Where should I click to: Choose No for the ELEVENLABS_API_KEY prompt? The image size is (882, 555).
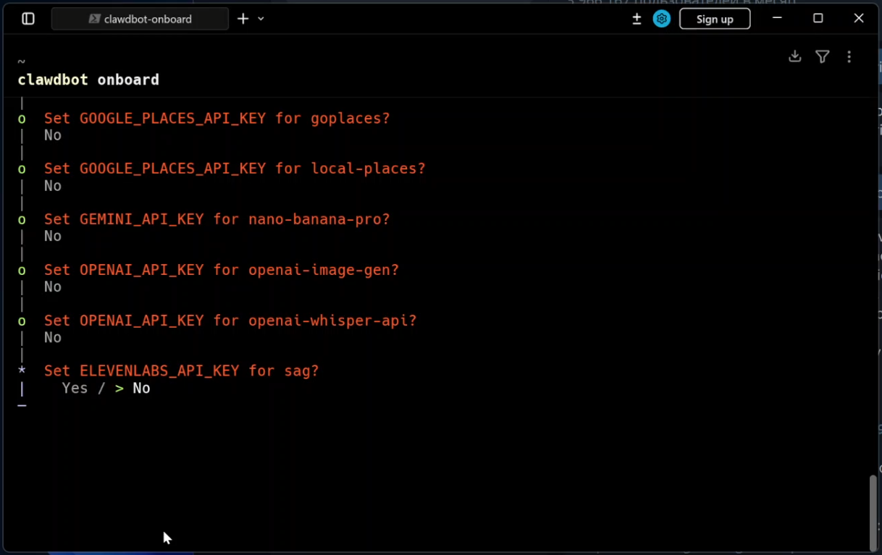click(141, 389)
